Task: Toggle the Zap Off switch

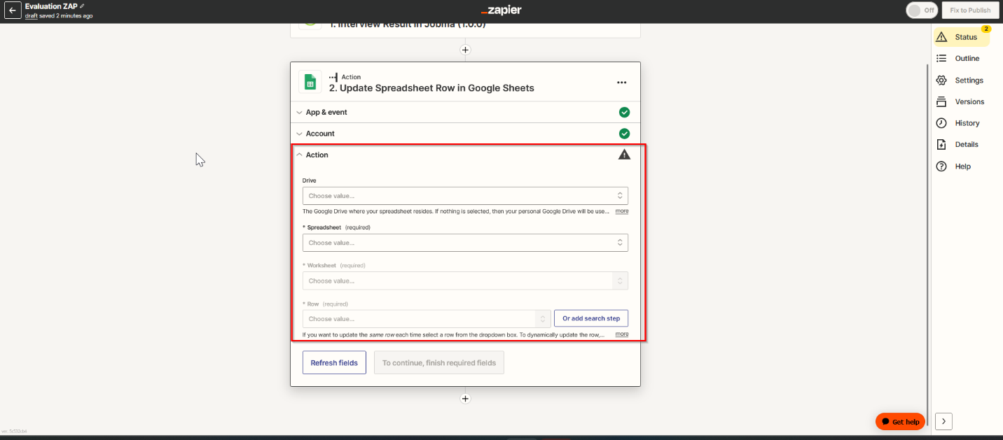Action: click(x=922, y=10)
